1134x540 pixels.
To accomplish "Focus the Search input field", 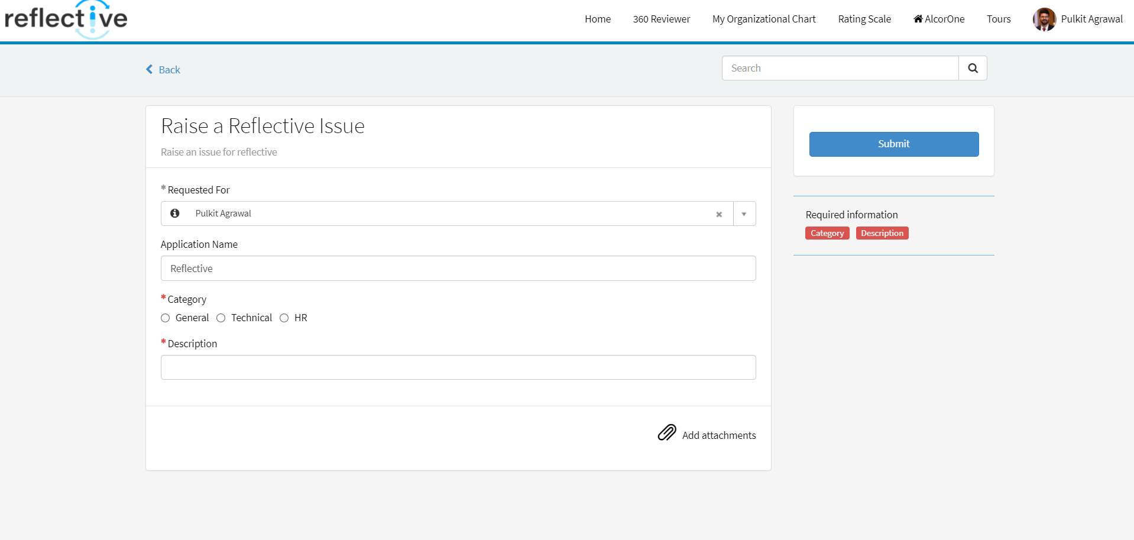I will [x=840, y=68].
